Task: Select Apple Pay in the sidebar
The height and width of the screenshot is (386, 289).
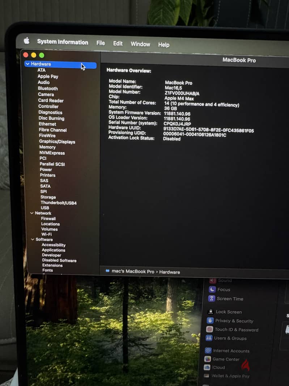Action: [x=48, y=76]
